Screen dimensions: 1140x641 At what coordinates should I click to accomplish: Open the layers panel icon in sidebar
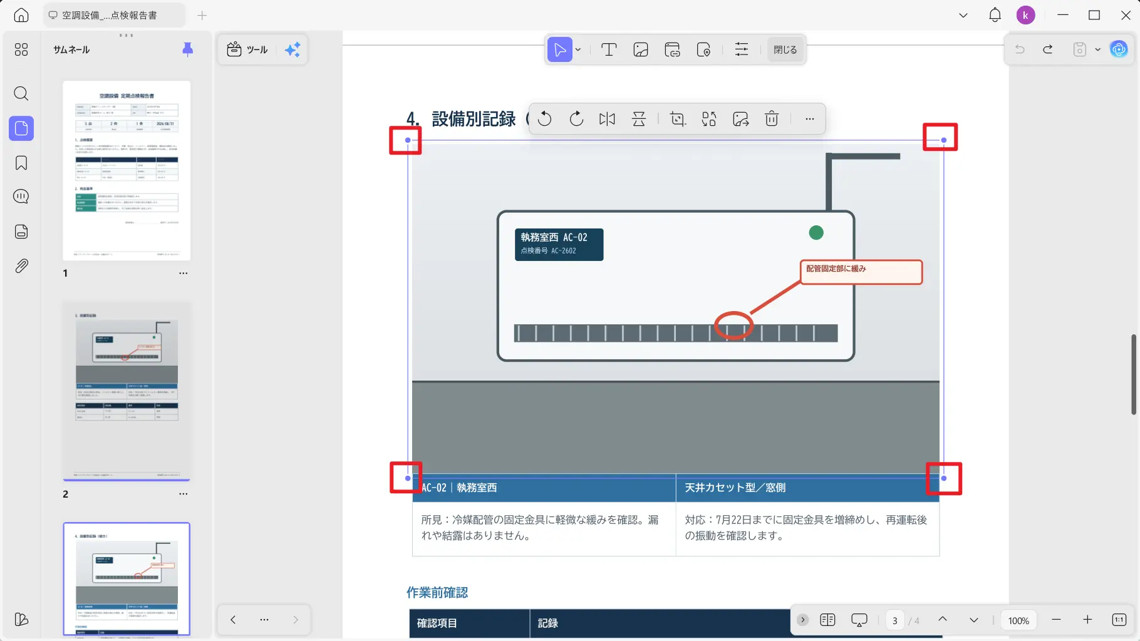(x=21, y=232)
